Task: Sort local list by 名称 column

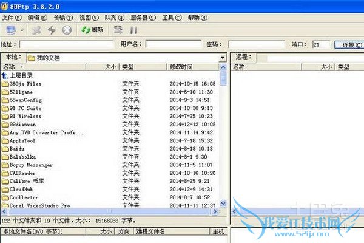Action: (x=44, y=67)
